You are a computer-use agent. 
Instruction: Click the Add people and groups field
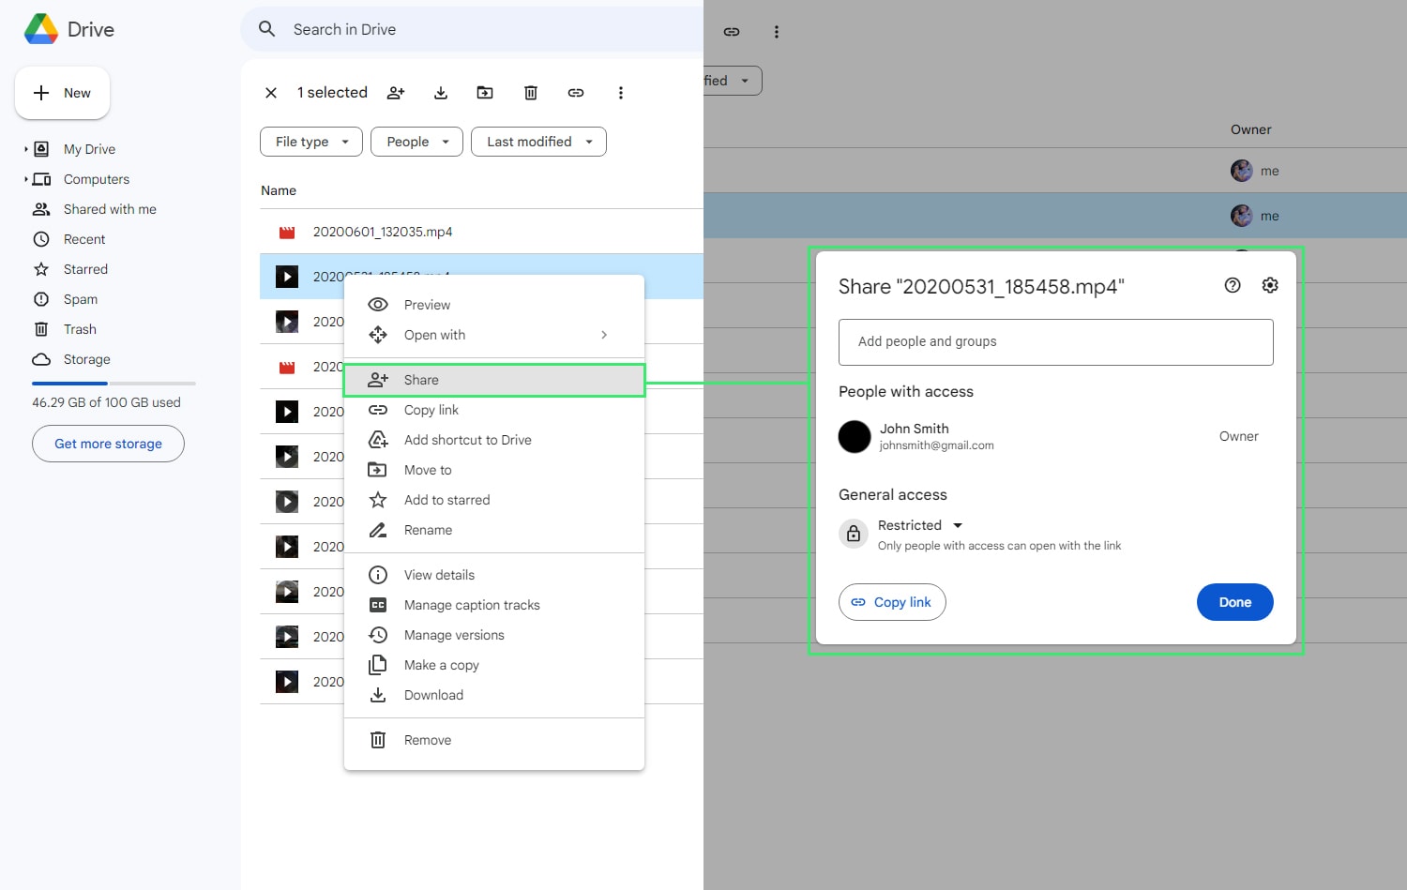1055,341
